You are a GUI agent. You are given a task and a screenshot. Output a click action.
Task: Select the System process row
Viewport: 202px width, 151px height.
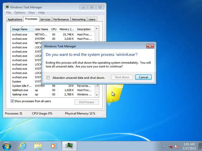[x=26, y=82]
